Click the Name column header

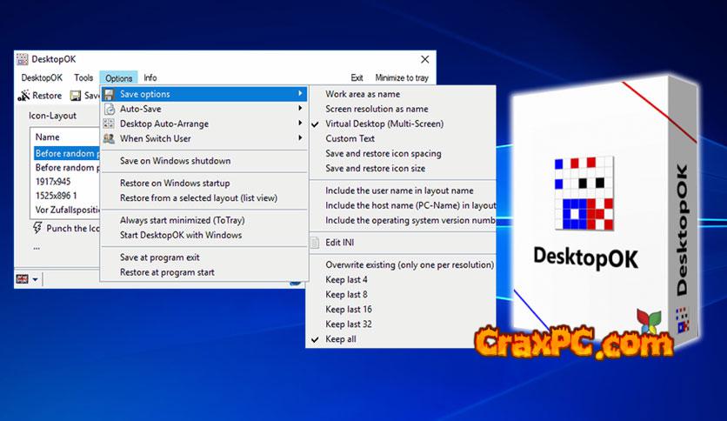point(47,137)
